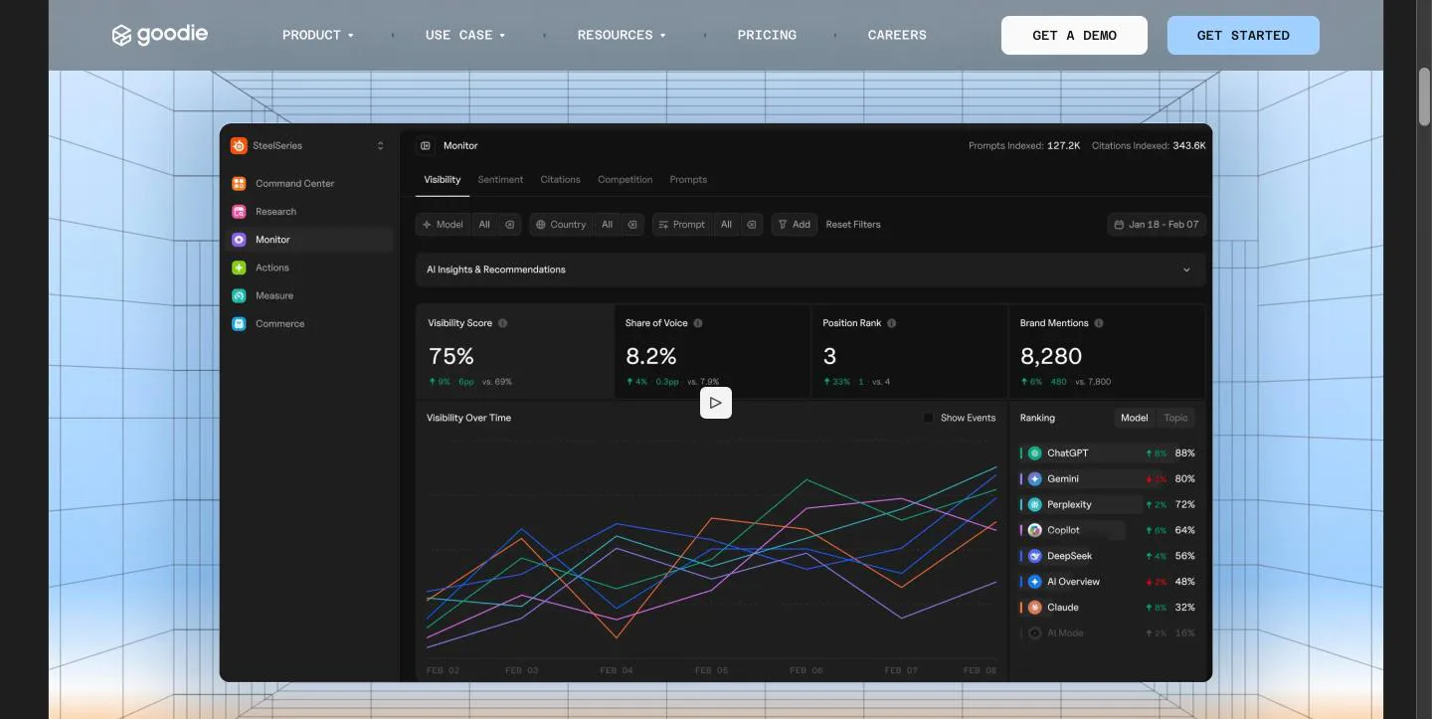The height and width of the screenshot is (719, 1432).
Task: Switch Ranking view to Model
Action: (1134, 419)
